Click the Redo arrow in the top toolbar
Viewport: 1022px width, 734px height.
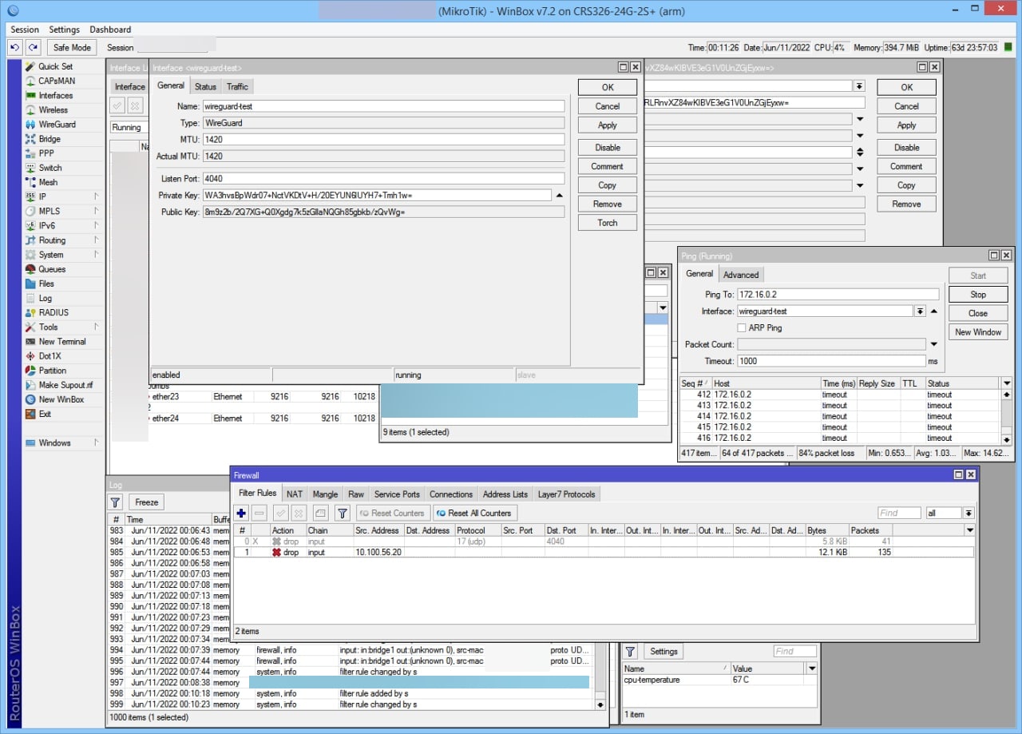(33, 48)
